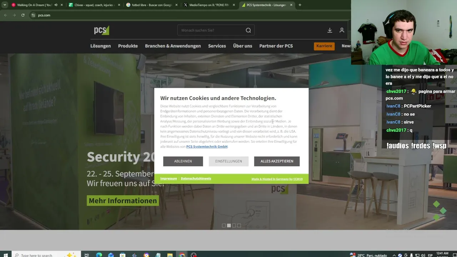Close the Walking On A Dream tab

tap(62, 5)
